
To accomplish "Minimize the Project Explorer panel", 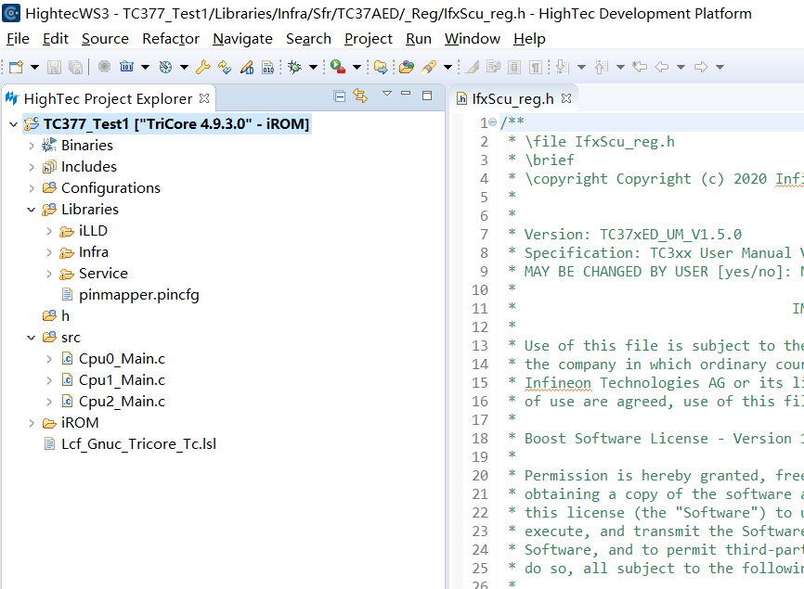I will [406, 95].
